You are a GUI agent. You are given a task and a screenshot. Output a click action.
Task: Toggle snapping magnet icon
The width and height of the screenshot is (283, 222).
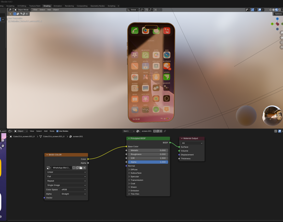point(147,10)
